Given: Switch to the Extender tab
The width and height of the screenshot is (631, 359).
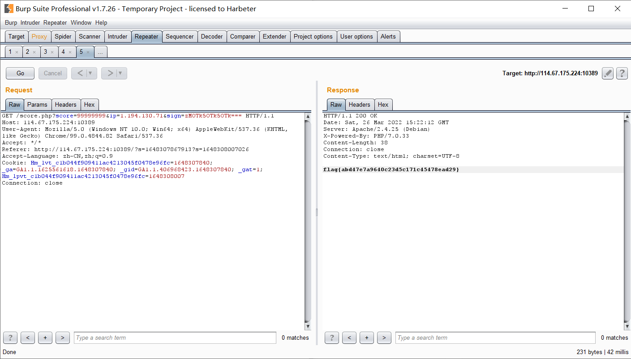Looking at the screenshot, I should [x=275, y=37].
